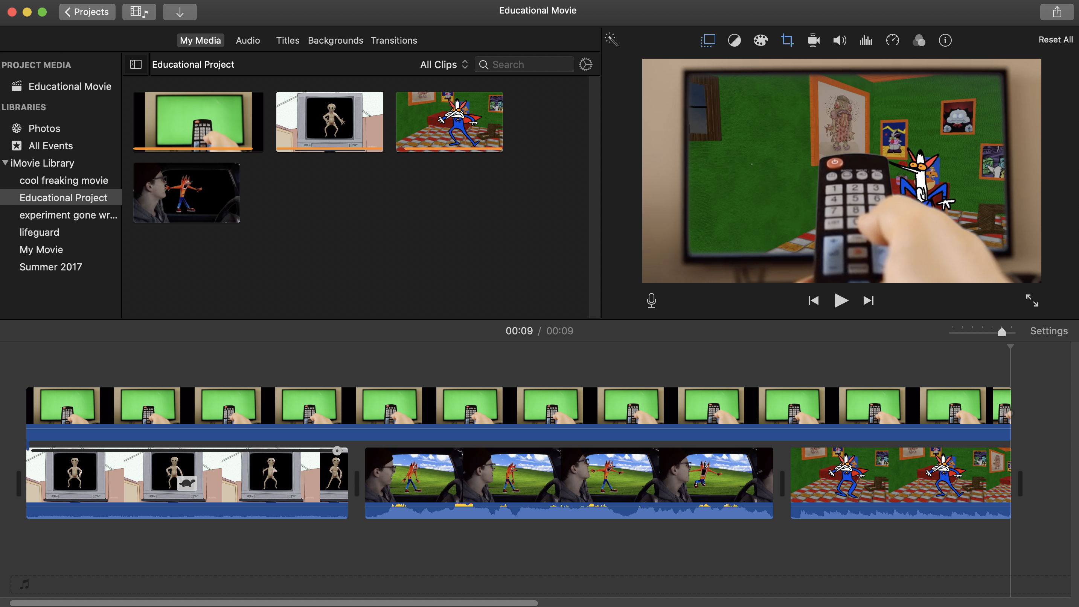The width and height of the screenshot is (1079, 607).
Task: Select the man with bandicoot clip thumbnail
Action: (x=187, y=193)
